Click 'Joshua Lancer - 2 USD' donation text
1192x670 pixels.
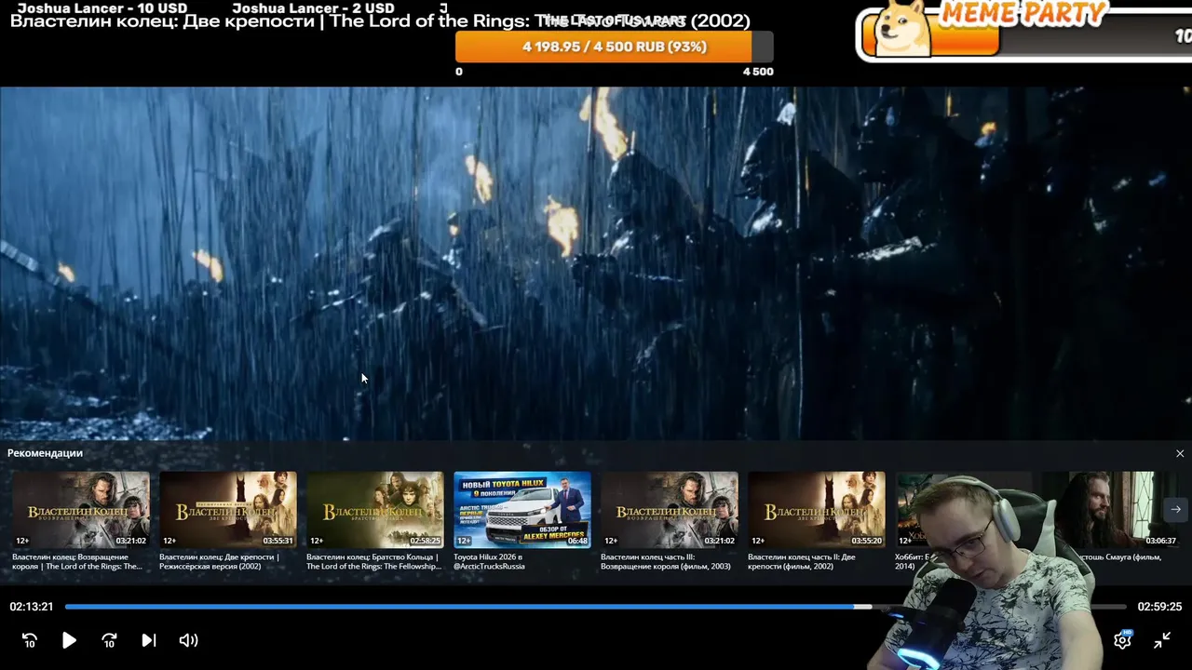point(313,8)
